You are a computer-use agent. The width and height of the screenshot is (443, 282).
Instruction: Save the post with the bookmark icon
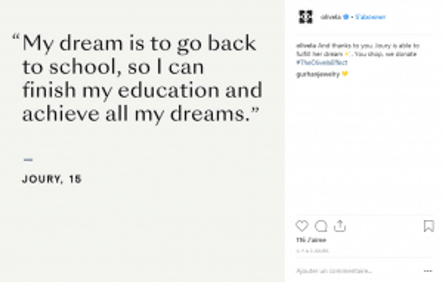coord(429,226)
